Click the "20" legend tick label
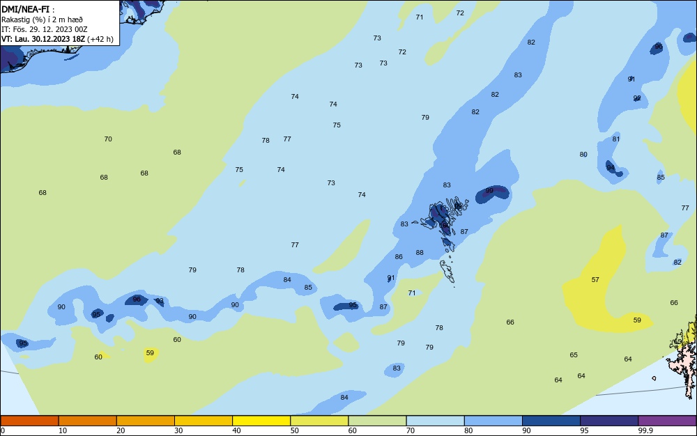This screenshot has width=697, height=436. [x=121, y=430]
